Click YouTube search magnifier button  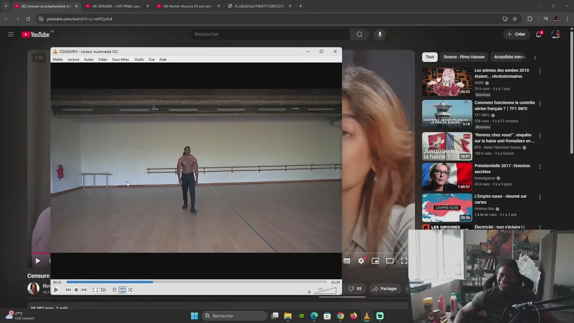click(x=359, y=34)
